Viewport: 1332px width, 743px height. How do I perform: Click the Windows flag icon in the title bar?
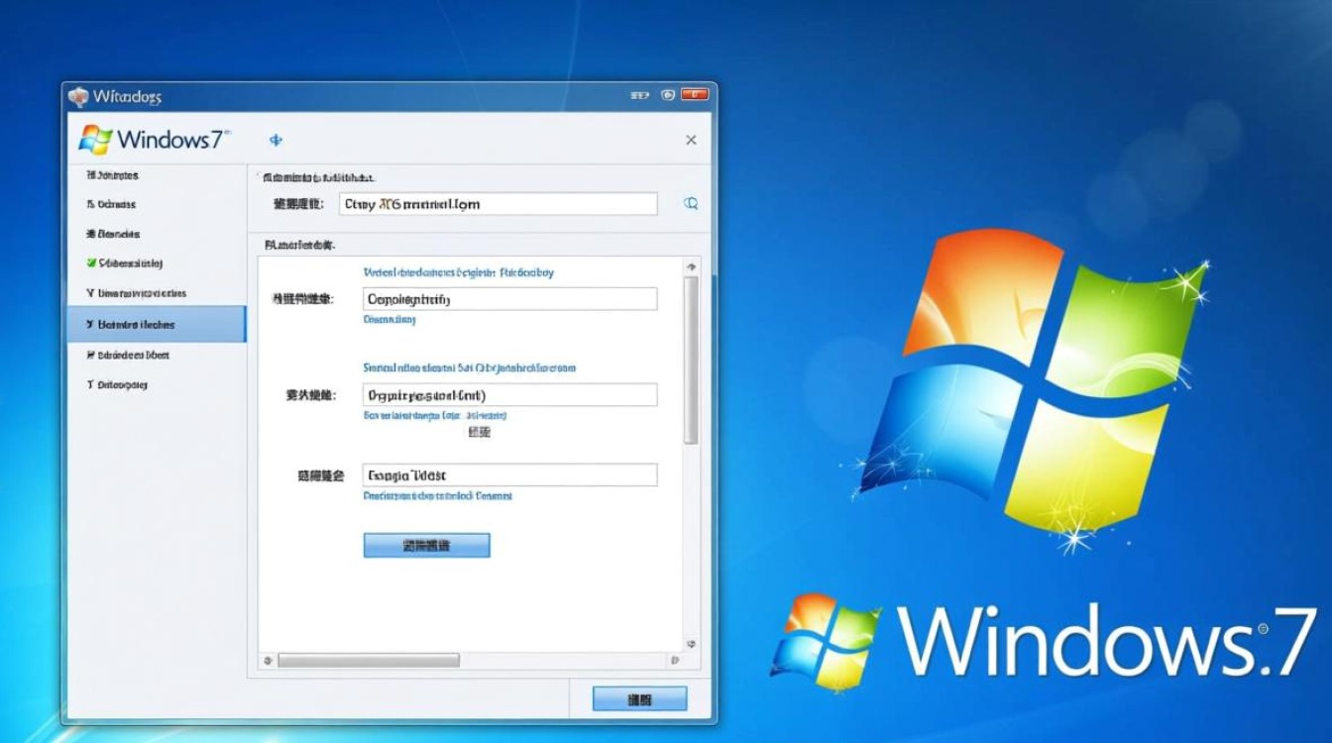pos(77,95)
